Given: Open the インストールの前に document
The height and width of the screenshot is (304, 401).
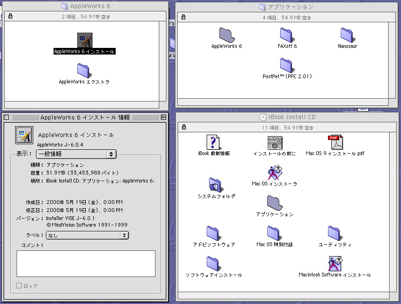Looking at the screenshot, I should click(x=274, y=143).
